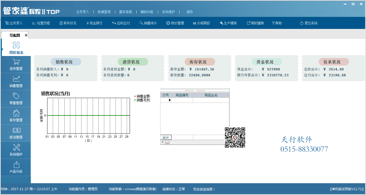Viewport: 366px width, 195px height.
Task: Select the 导航图 tab
Action: [x=15, y=35]
